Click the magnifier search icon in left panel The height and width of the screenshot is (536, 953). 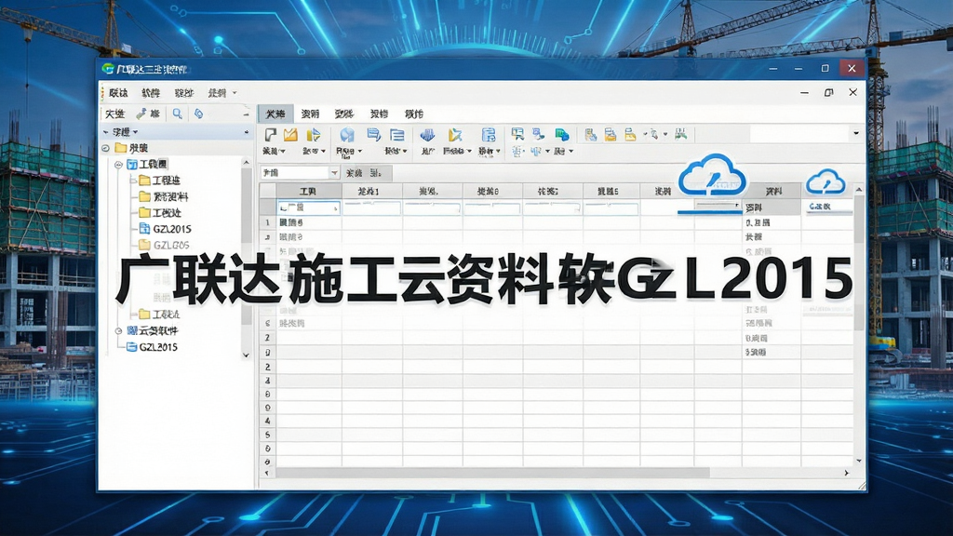[177, 114]
